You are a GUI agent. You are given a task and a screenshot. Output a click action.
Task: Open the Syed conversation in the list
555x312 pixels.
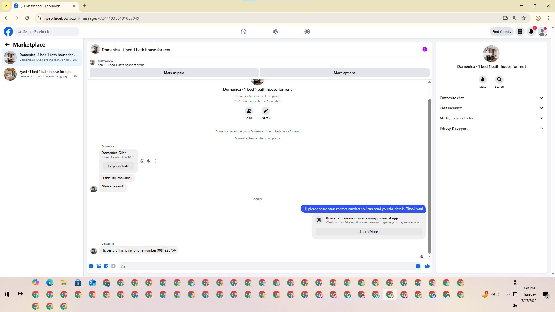point(42,74)
